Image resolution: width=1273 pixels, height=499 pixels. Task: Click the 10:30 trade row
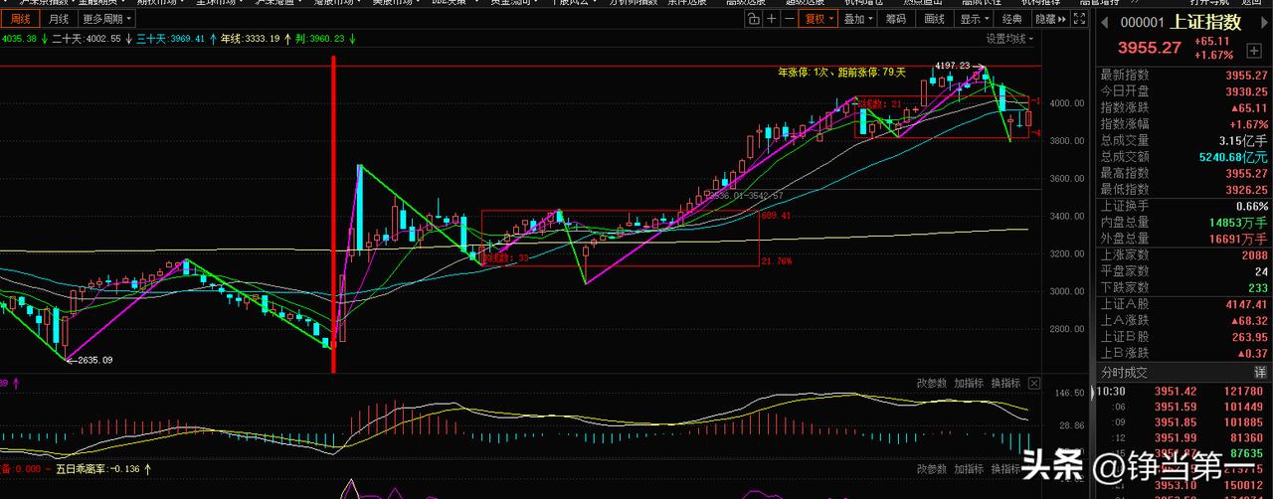coord(1183,391)
